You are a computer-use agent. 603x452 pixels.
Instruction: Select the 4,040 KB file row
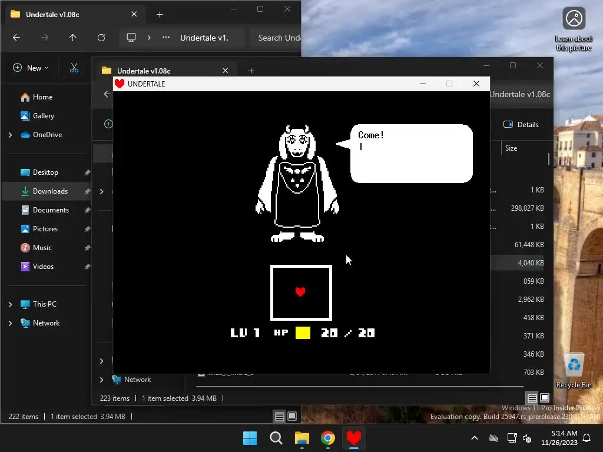pyautogui.click(x=517, y=263)
